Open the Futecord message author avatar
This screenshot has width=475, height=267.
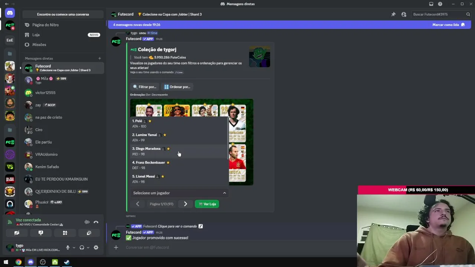click(116, 41)
